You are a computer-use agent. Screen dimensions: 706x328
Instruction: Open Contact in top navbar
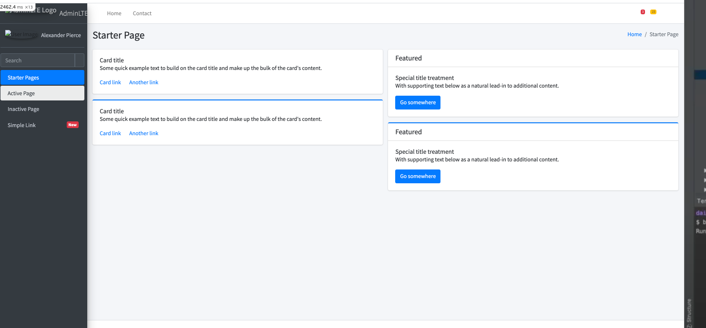[142, 13]
